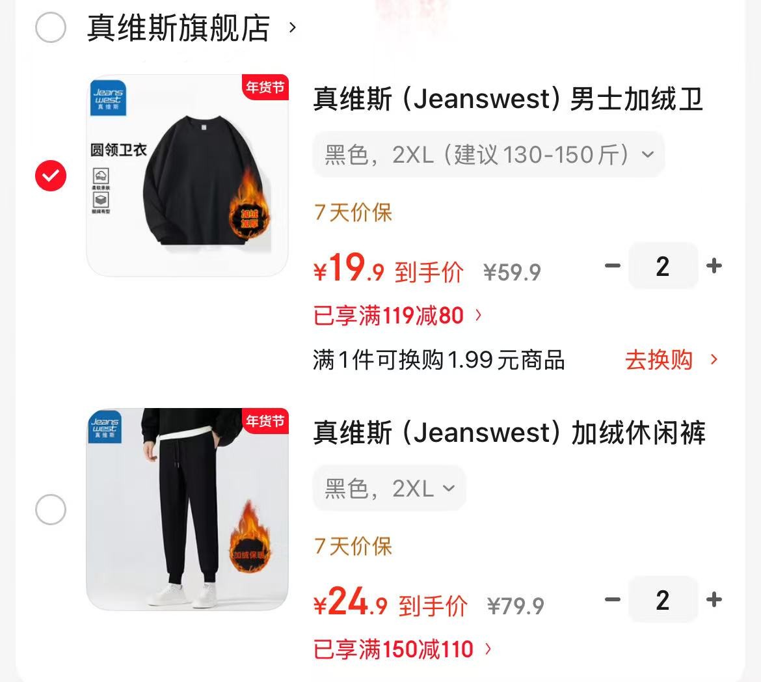This screenshot has width=761, height=682.
Task: Decrease sweatshirt quantity with minus icon
Action: (x=613, y=266)
